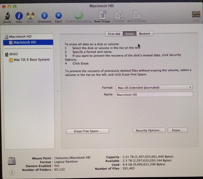Screen dimensions: 203x179
Task: Click the green zoom window button
Action: 15,6
